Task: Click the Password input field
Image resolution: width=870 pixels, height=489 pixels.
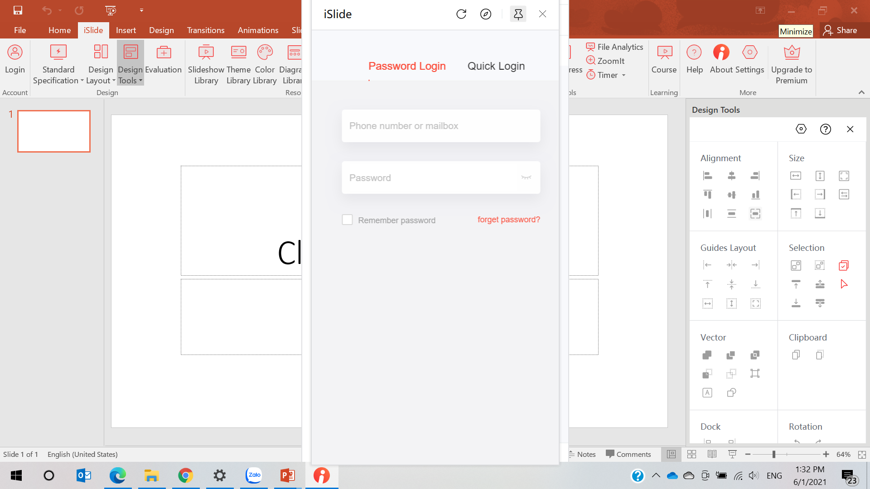Action: click(x=441, y=177)
